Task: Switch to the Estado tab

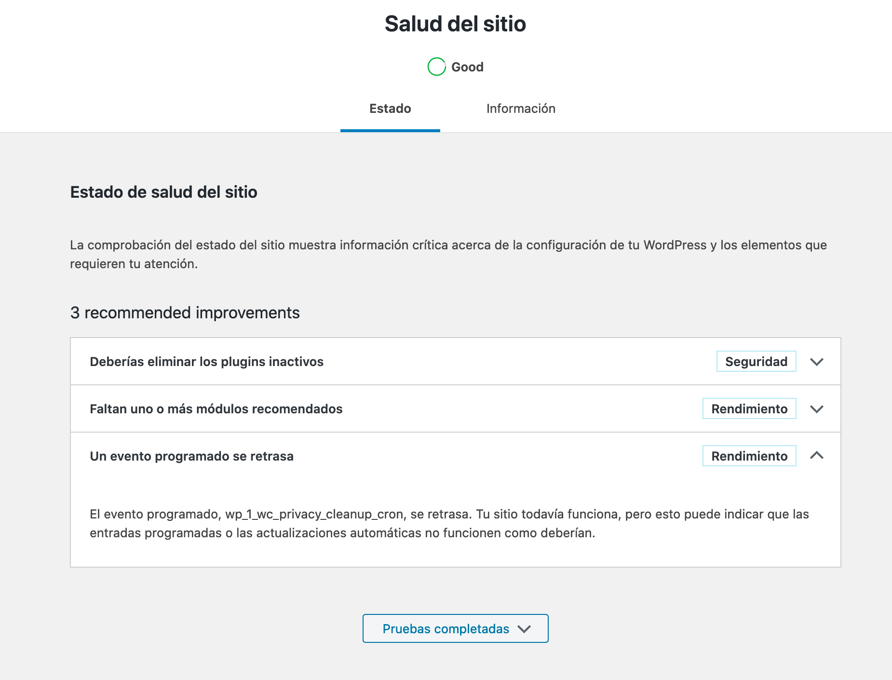Action: pos(390,109)
